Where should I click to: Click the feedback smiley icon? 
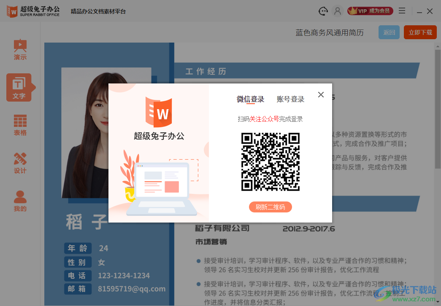click(x=323, y=11)
